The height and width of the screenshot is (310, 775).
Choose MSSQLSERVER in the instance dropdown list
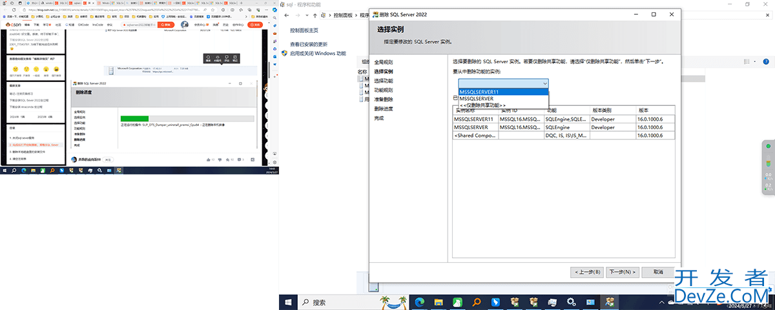(503, 98)
